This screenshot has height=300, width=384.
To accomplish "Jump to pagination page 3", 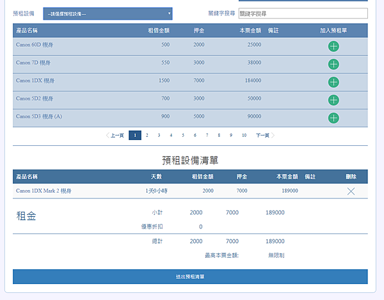I will click(x=159, y=136).
